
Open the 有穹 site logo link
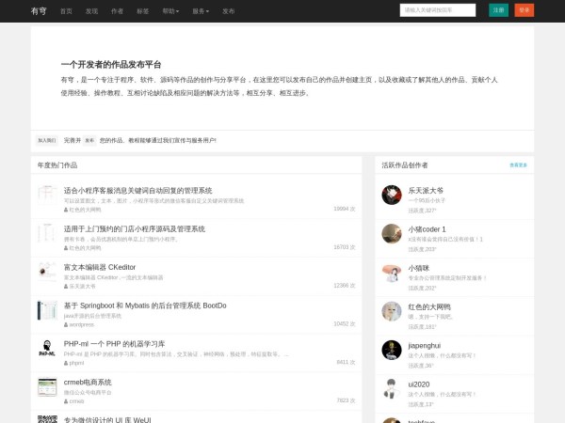click(x=39, y=10)
